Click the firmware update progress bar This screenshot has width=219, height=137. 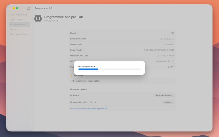pos(109,69)
